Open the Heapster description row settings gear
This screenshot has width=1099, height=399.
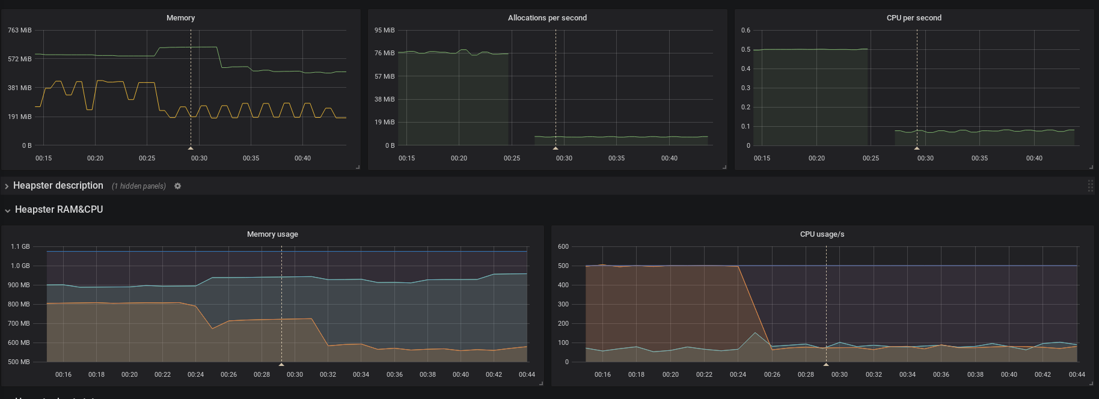177,186
